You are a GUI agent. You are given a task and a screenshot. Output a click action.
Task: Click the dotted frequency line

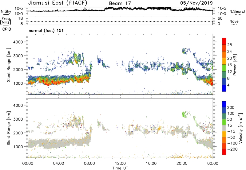coord(120,21)
